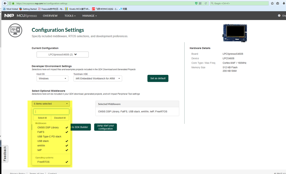The height and width of the screenshot is (174, 286).
Task: Open the Feedback side tab
Action: click(x=5, y=154)
